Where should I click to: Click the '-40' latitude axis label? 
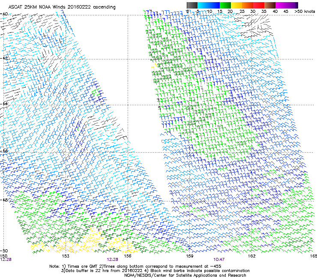(x=4, y=14)
